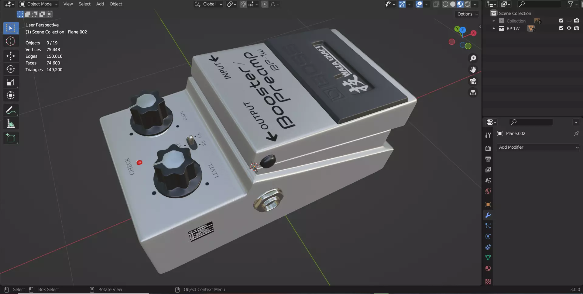Image resolution: width=583 pixels, height=294 pixels.
Task: Choose the Rotate tool
Action: coord(11,69)
